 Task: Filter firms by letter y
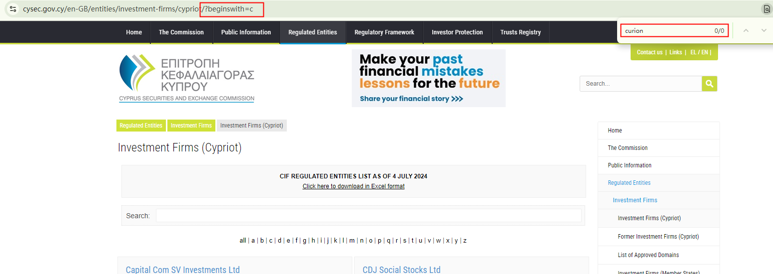pyautogui.click(x=456, y=241)
